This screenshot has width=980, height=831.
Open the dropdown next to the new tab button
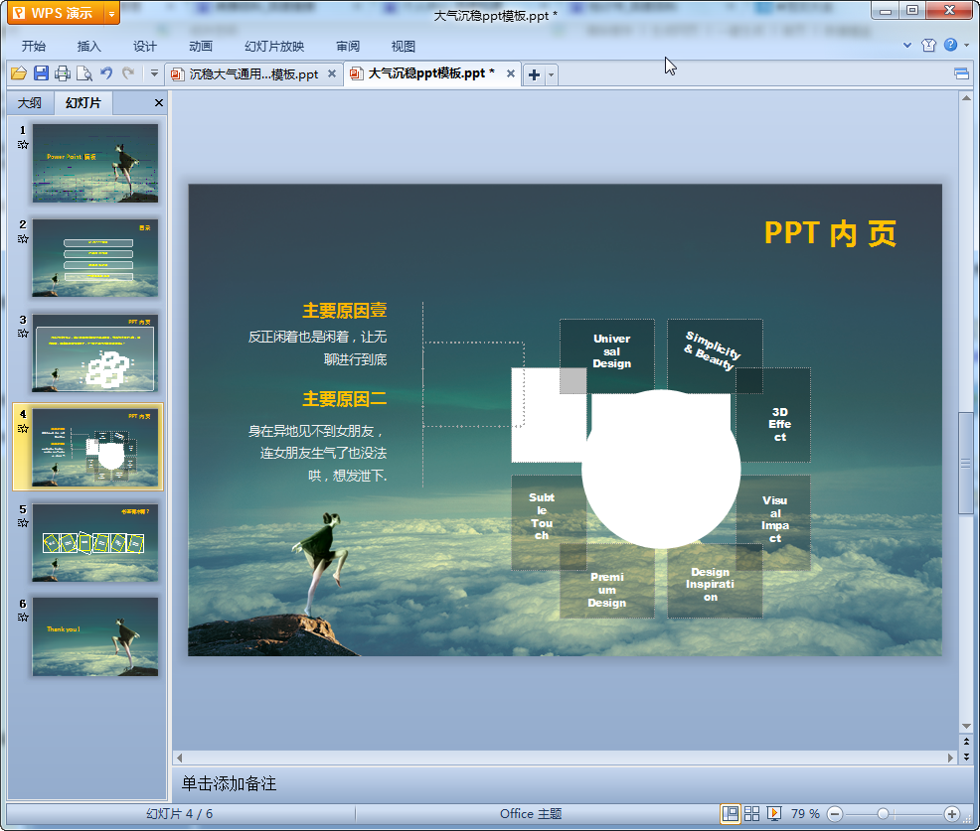pyautogui.click(x=551, y=74)
